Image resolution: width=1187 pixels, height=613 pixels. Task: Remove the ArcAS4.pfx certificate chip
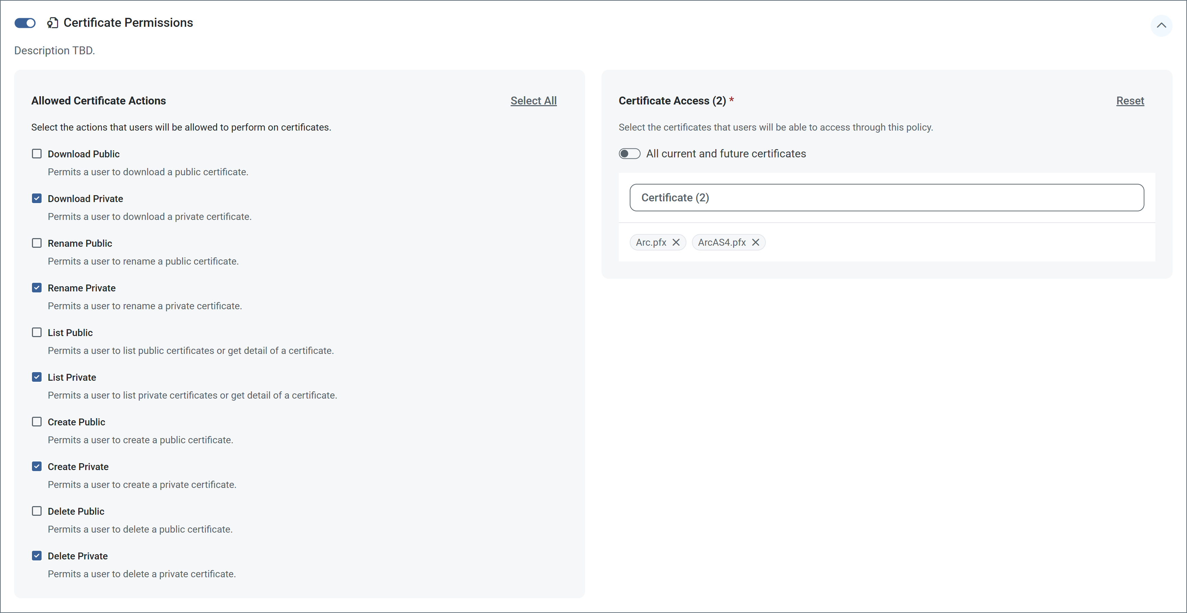756,243
